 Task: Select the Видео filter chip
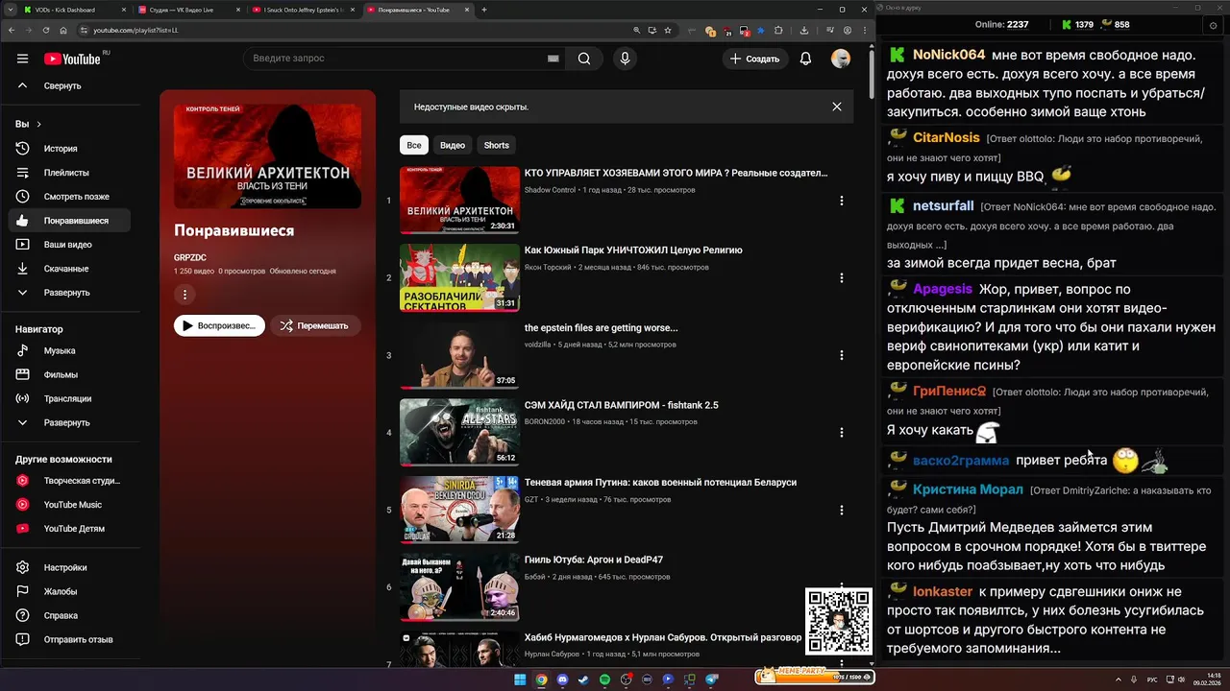453,145
